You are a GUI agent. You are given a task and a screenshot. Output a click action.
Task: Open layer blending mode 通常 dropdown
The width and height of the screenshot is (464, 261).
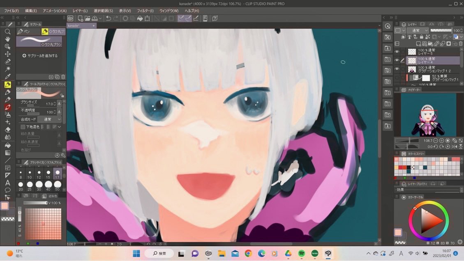click(418, 30)
